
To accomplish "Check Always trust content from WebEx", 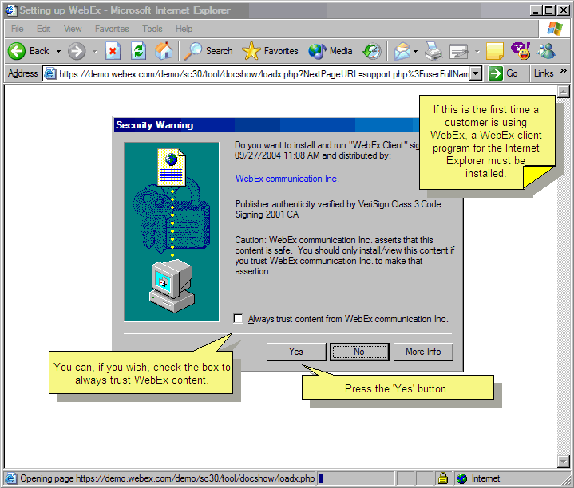I will pos(239,319).
